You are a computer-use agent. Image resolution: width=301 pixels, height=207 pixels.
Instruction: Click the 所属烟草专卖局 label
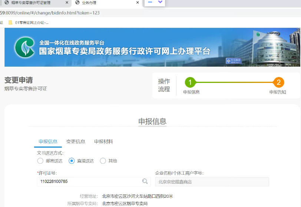click(x=83, y=204)
